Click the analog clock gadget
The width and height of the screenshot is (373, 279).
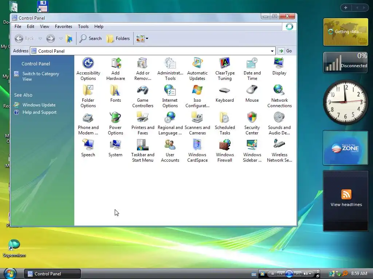(x=346, y=102)
